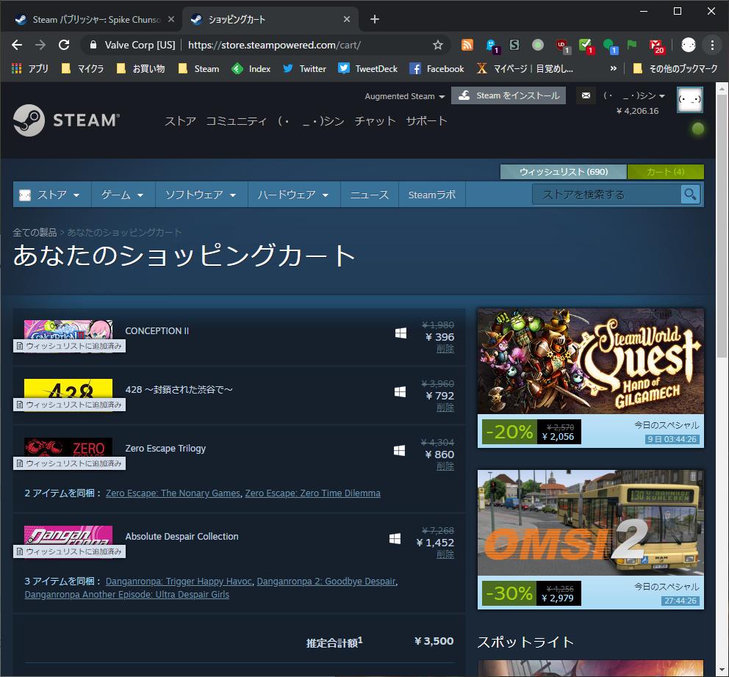
Task: Open the Chrome three-dot menu
Action: pyautogui.click(x=712, y=45)
